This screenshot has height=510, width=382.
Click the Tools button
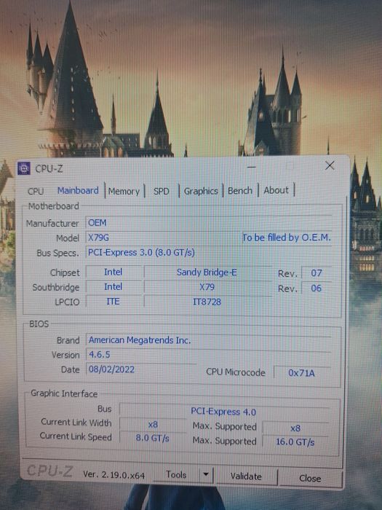(x=176, y=474)
